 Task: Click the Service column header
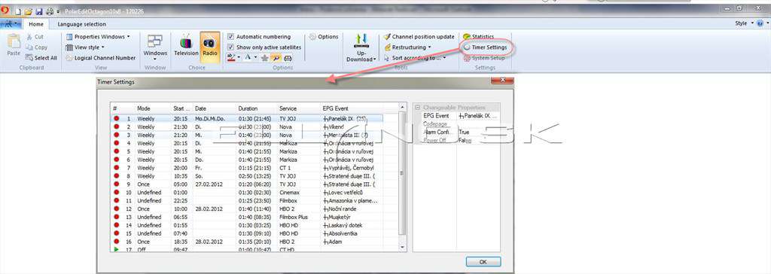[x=298, y=108]
